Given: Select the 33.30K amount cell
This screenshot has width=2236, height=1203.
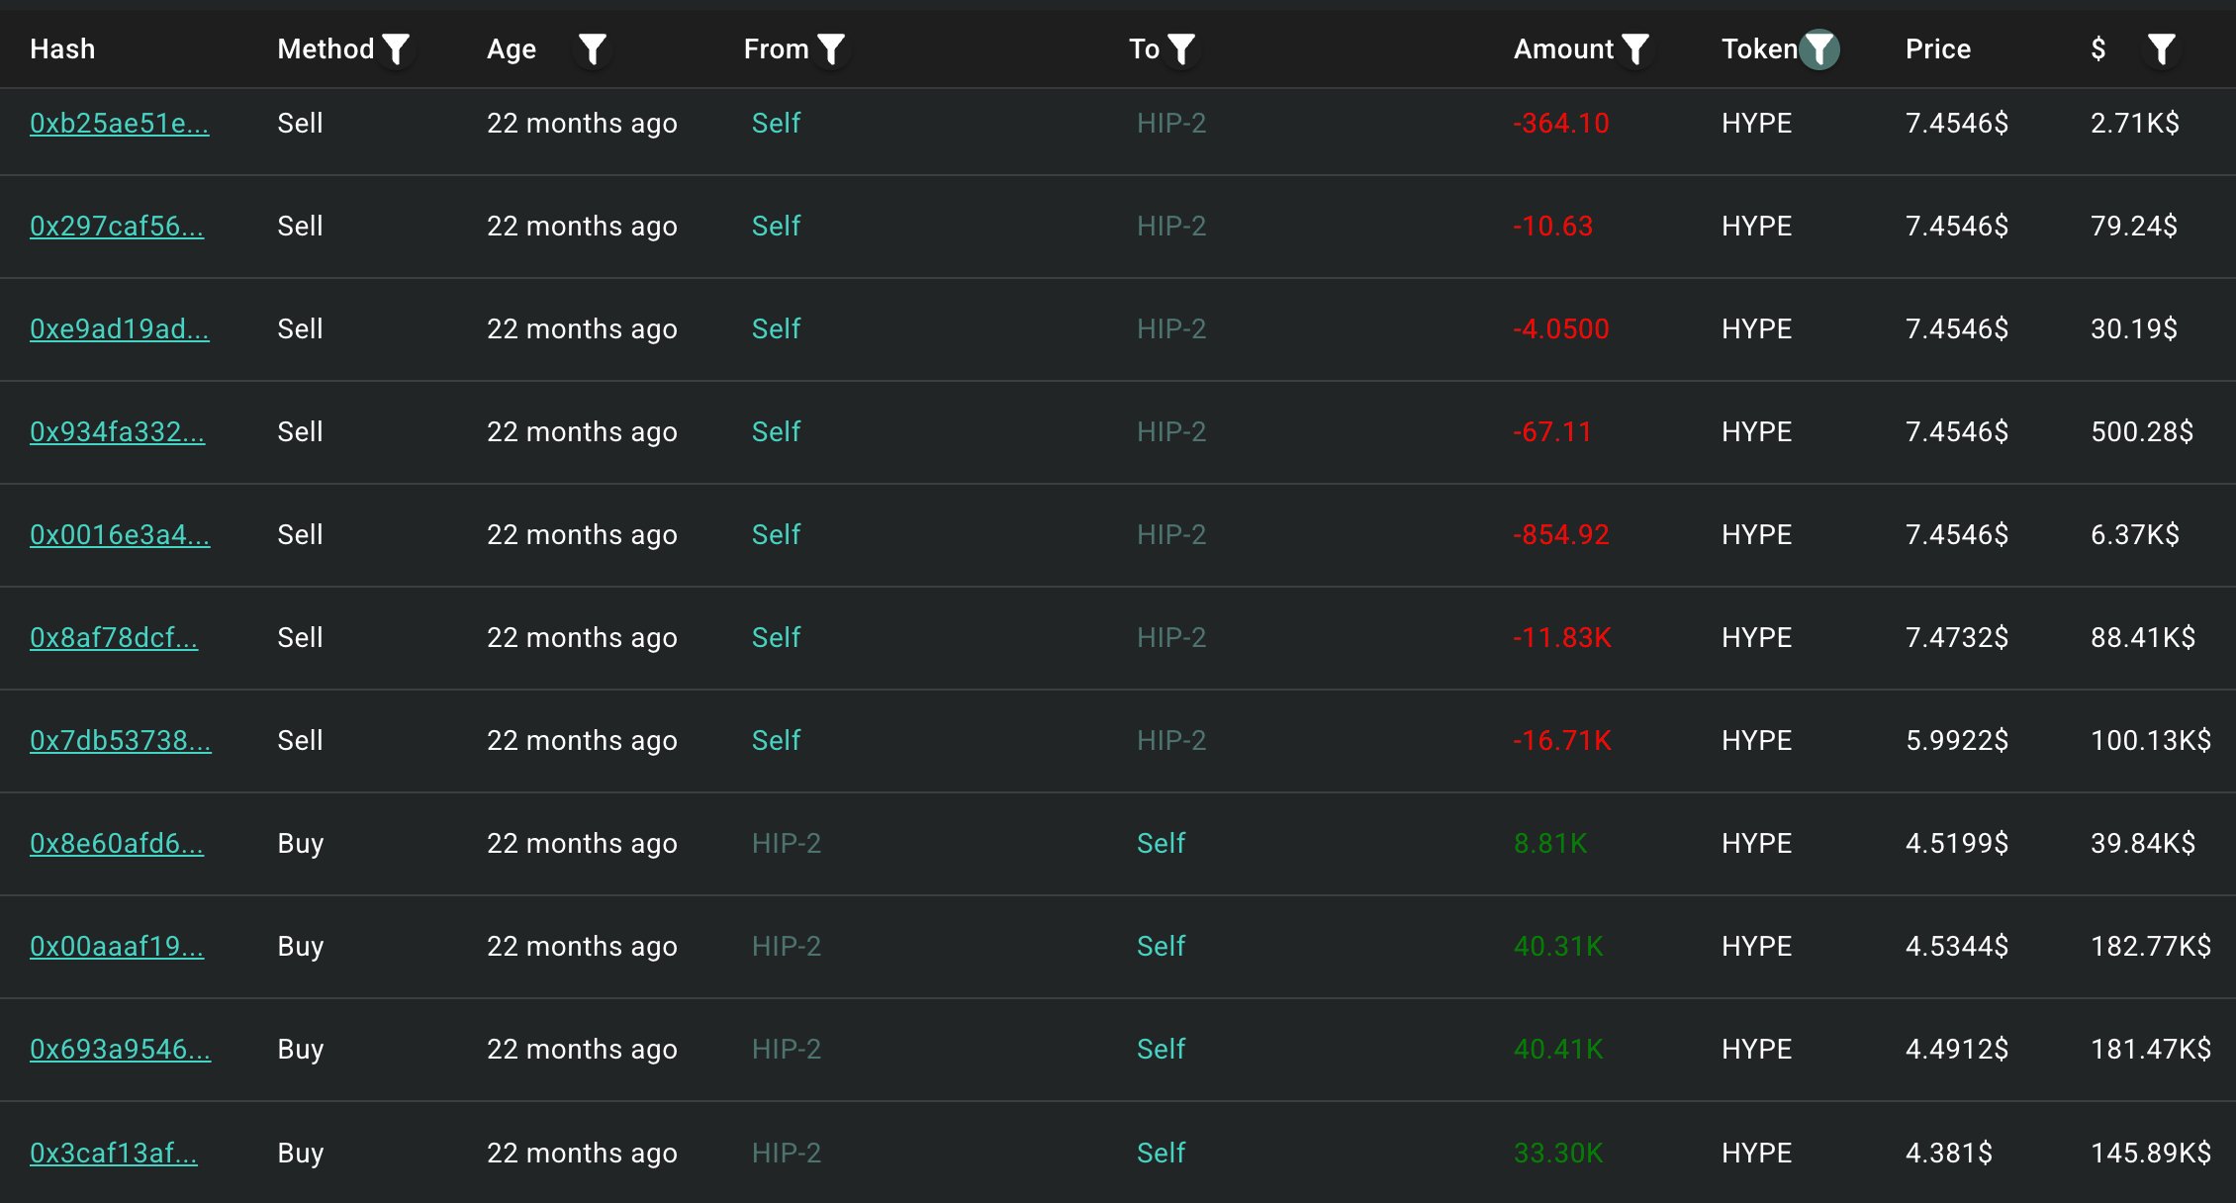Looking at the screenshot, I should pyautogui.click(x=1558, y=1153).
